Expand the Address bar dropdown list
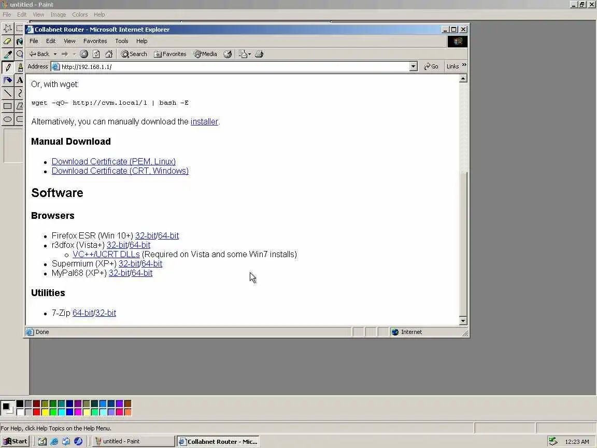Viewport: 597px width, 448px height. 414,67
